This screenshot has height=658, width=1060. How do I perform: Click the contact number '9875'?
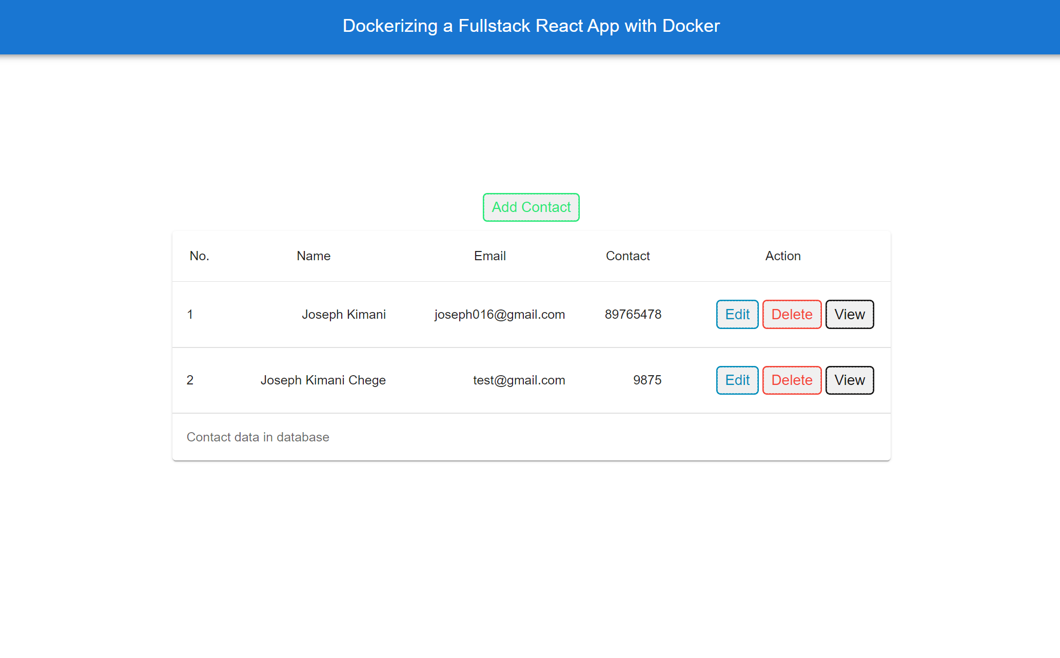pyautogui.click(x=647, y=380)
